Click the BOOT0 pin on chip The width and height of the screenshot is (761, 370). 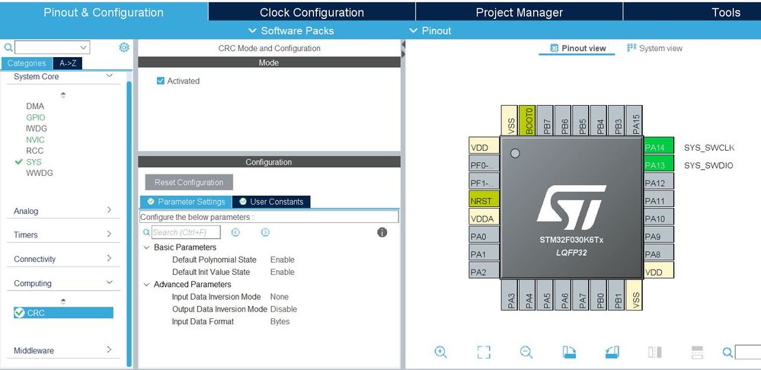click(529, 121)
